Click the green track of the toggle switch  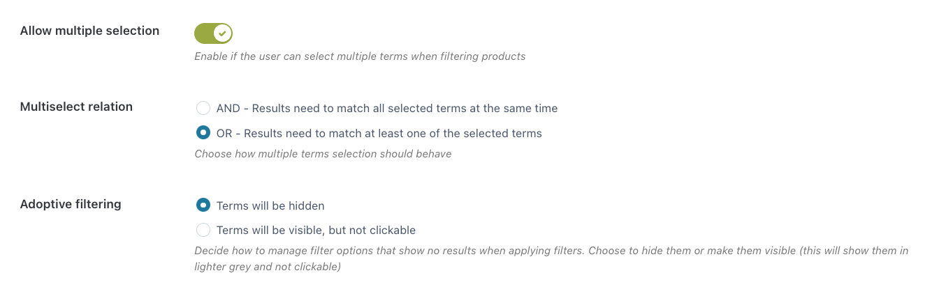coord(205,33)
